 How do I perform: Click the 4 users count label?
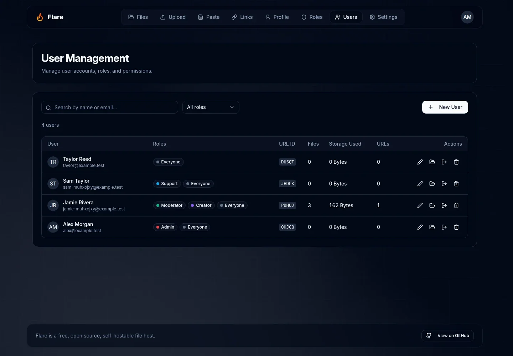[x=50, y=125]
